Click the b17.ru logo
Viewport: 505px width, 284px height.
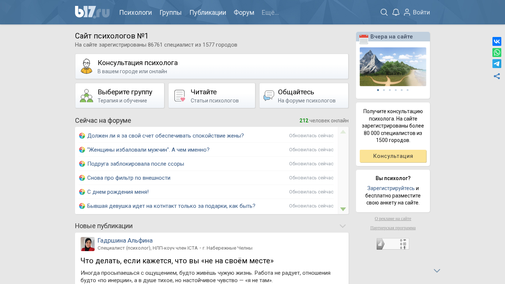[92, 12]
